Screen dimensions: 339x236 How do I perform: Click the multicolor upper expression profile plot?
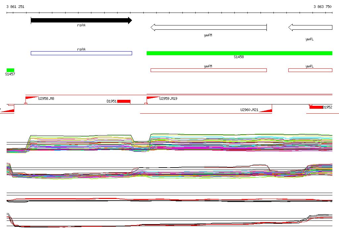169,143
